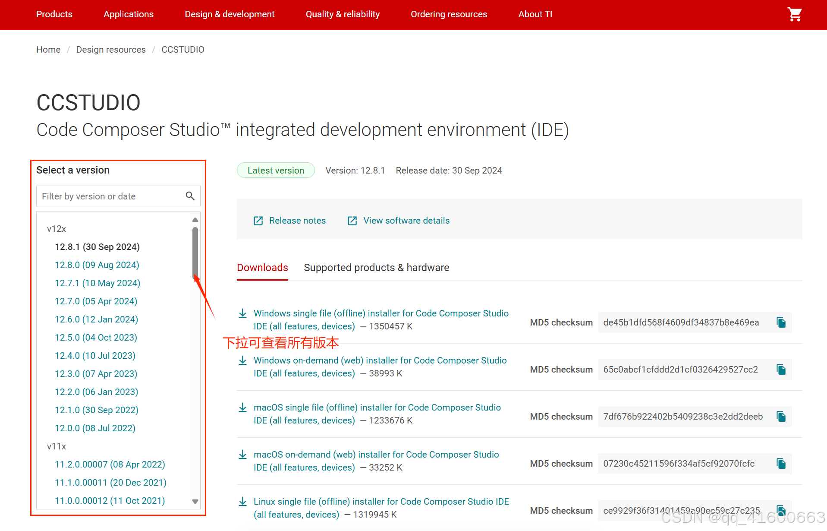Select version 12.8.0 (09 Aug 2024)
Viewport: 827px width, 531px height.
pos(97,265)
